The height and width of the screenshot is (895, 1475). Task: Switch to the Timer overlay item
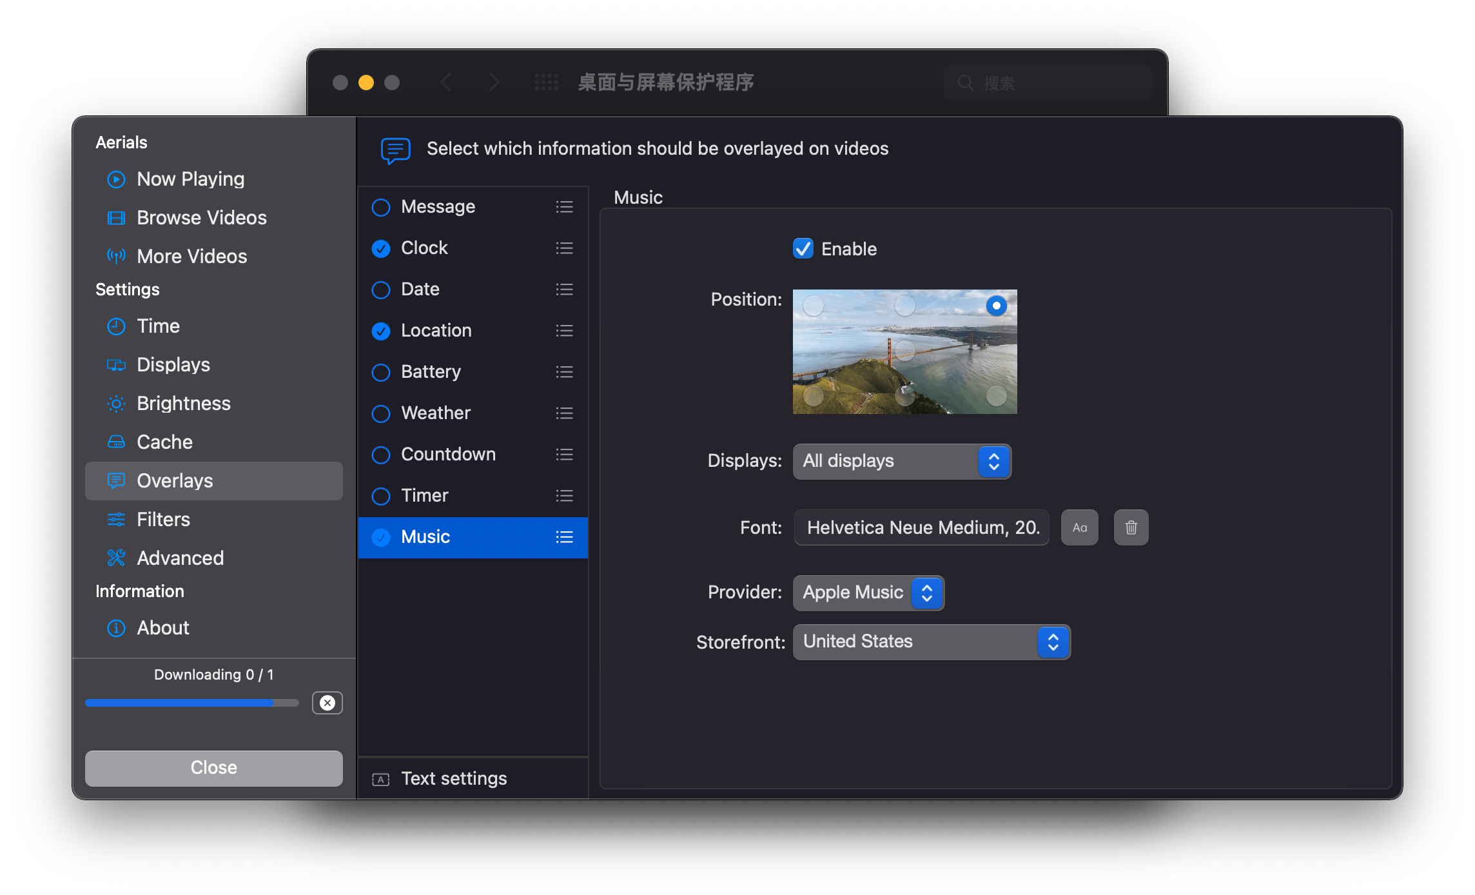(424, 496)
